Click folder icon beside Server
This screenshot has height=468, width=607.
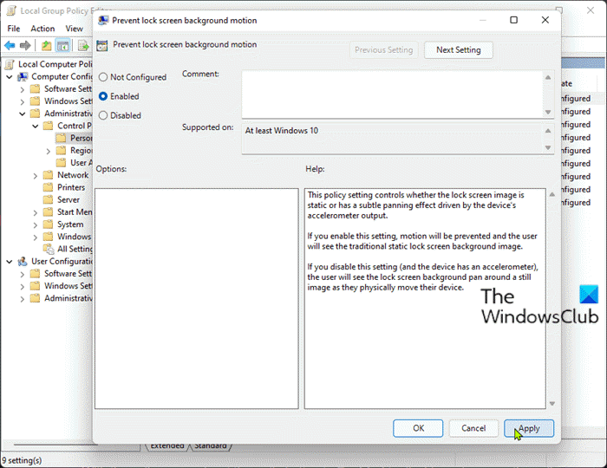pos(48,199)
